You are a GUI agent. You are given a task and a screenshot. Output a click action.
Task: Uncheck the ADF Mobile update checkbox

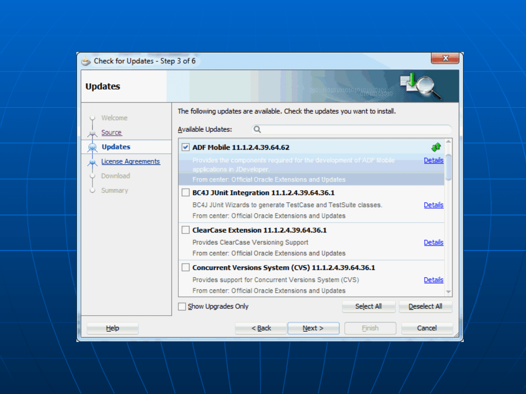[x=186, y=147]
